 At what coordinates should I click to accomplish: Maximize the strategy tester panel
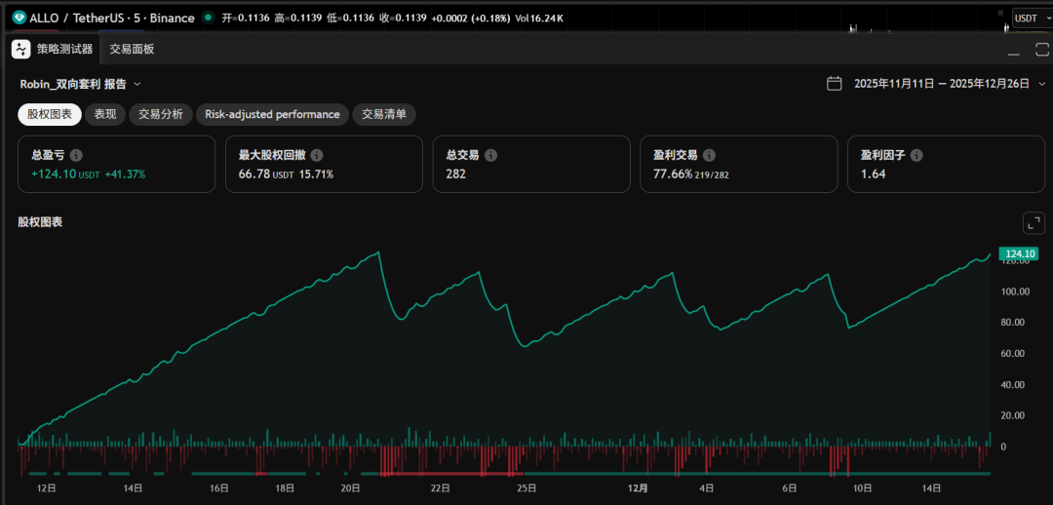[1039, 50]
